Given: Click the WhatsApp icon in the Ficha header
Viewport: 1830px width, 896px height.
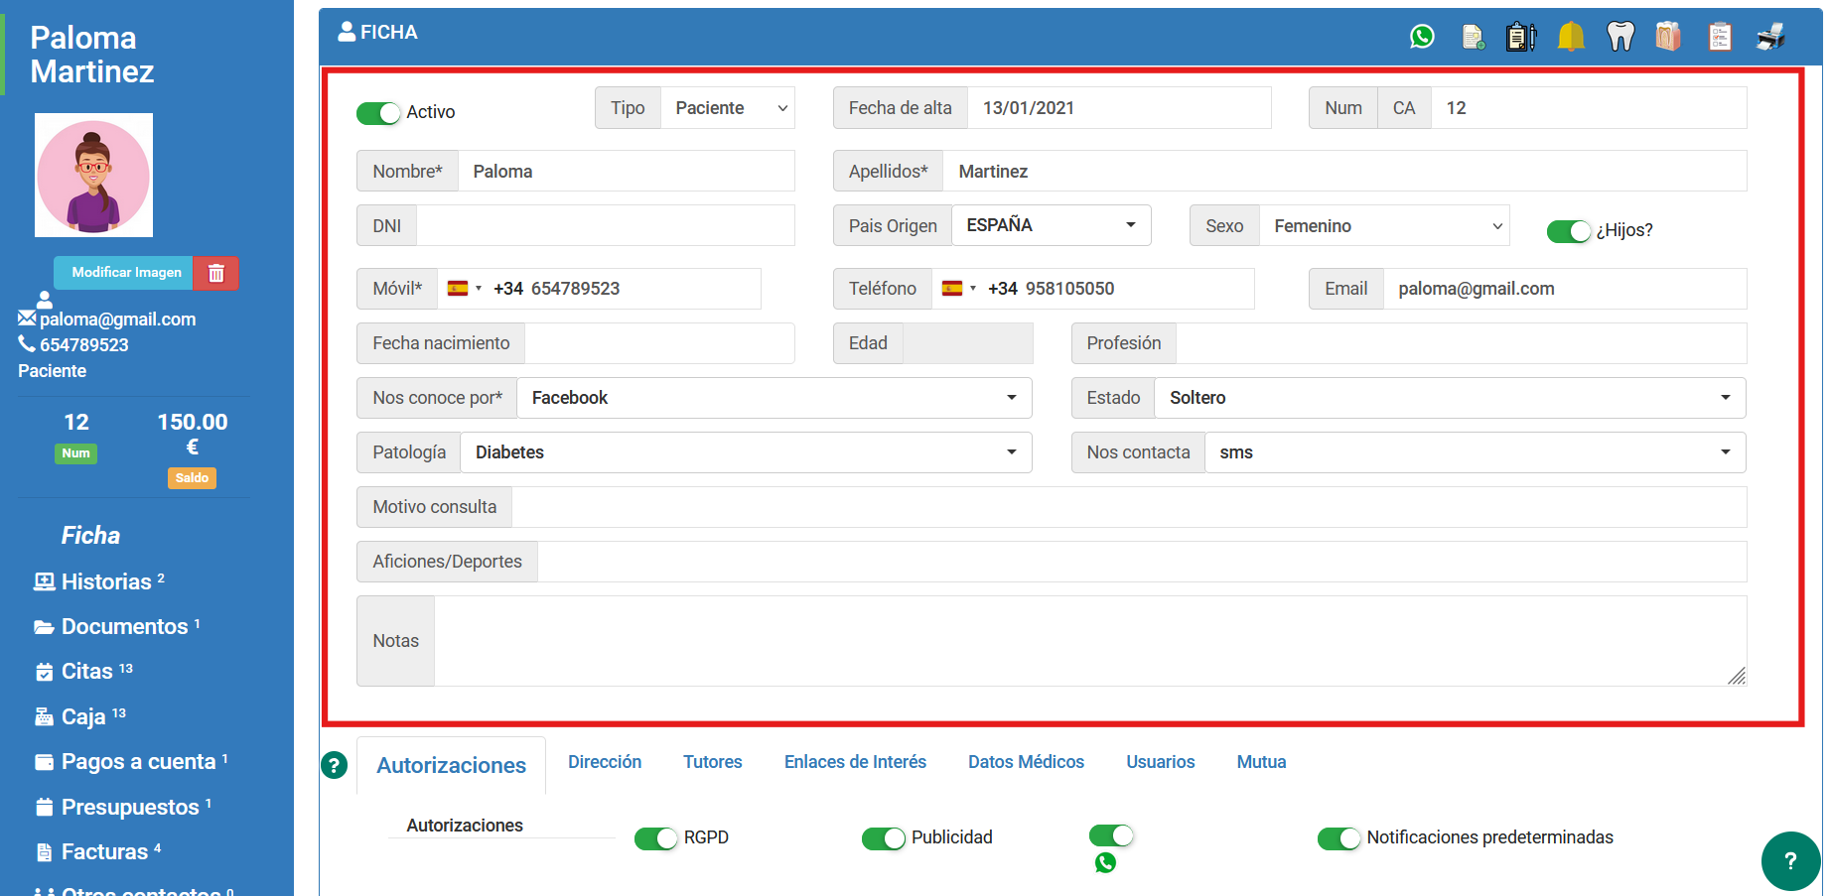Looking at the screenshot, I should point(1422,37).
